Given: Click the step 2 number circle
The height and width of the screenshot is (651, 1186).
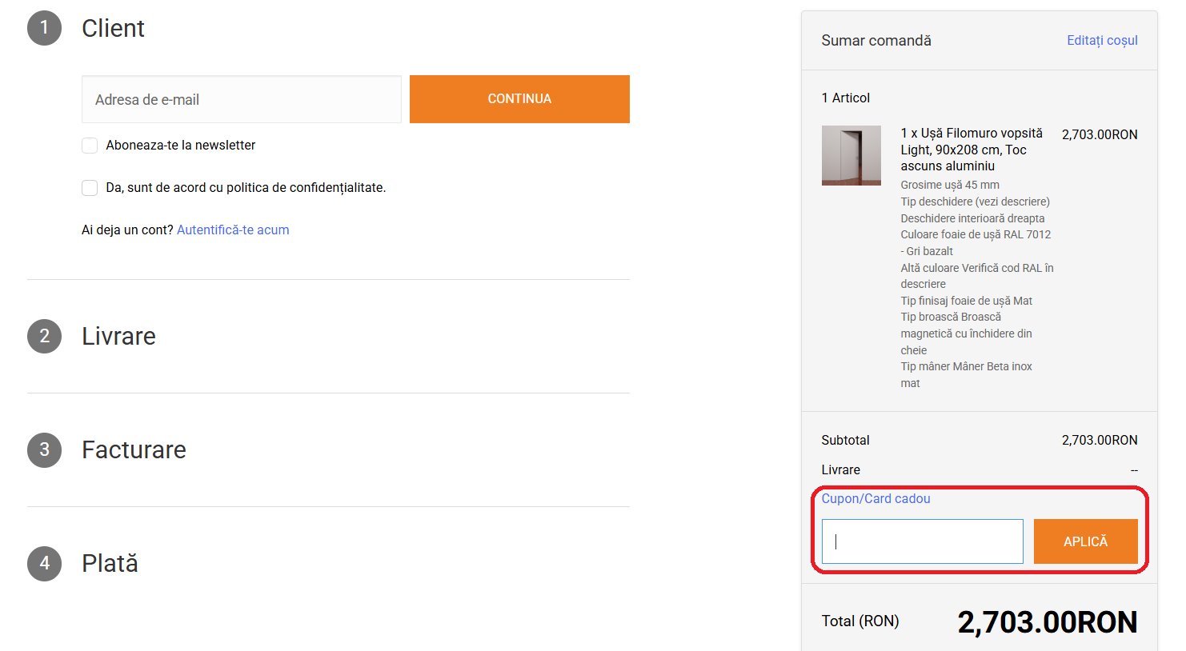Looking at the screenshot, I should [45, 336].
